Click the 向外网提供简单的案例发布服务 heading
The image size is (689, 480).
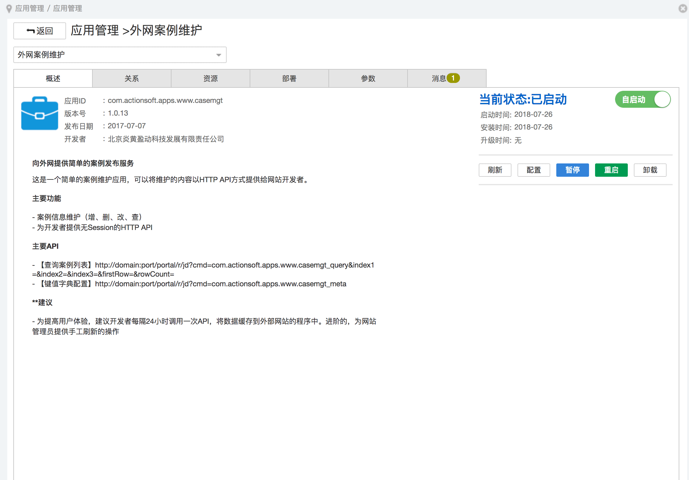(83, 163)
